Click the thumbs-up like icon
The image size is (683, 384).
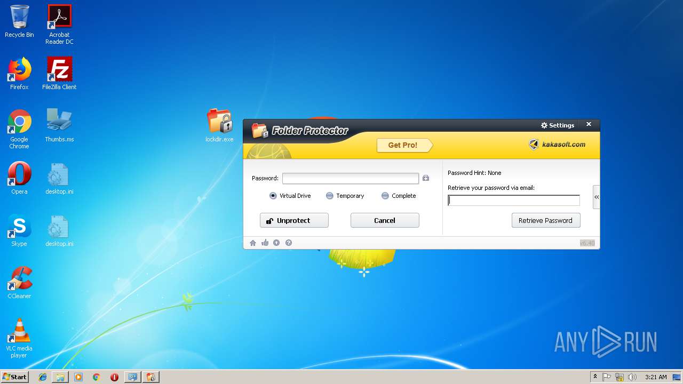tap(265, 243)
